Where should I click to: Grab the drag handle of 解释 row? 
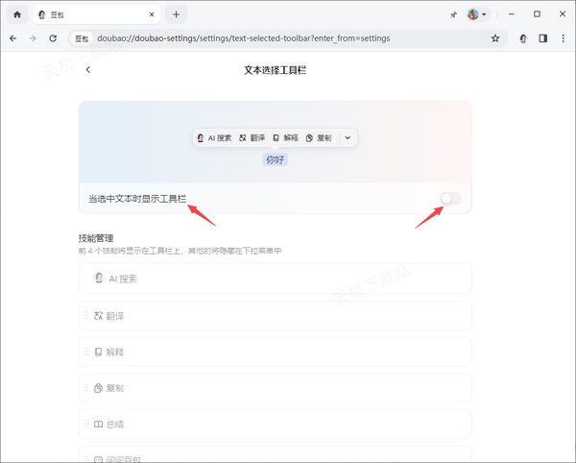[x=86, y=352]
